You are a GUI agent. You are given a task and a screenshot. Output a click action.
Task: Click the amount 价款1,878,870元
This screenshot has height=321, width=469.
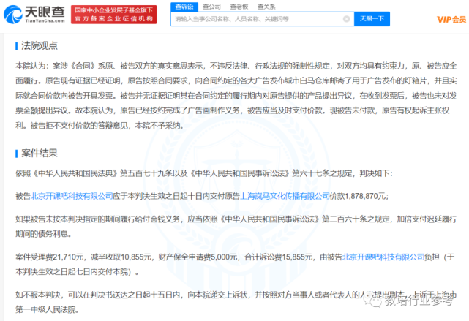point(358,196)
